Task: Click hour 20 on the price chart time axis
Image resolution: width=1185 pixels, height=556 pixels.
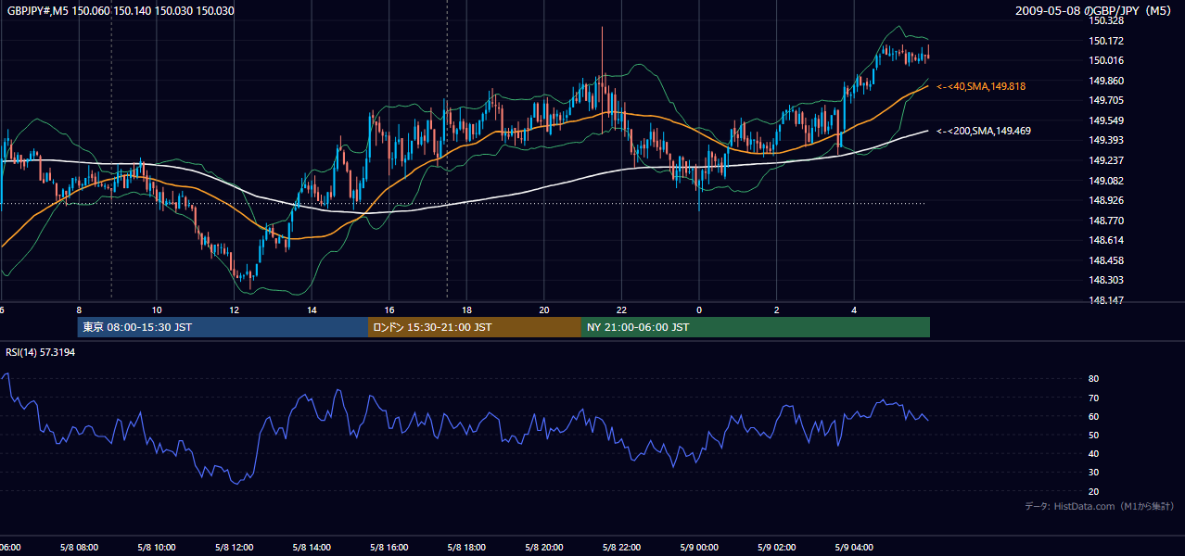Action: click(544, 310)
